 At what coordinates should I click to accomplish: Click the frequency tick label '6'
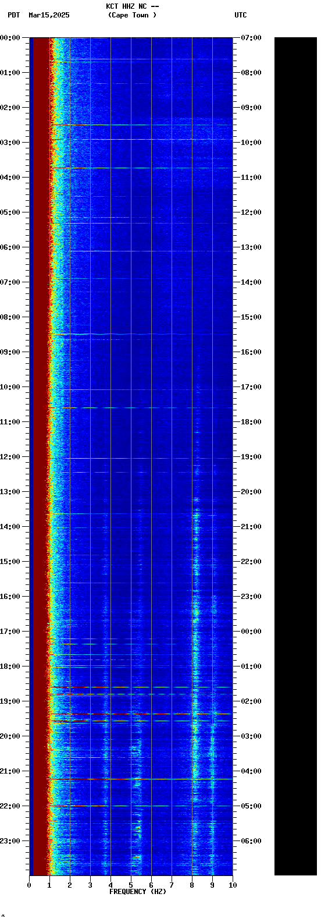tap(151, 885)
